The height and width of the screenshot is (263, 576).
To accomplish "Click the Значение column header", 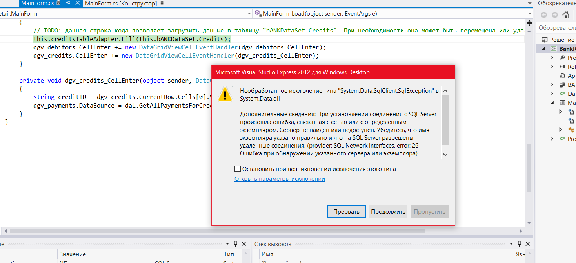I will (x=140, y=254).
